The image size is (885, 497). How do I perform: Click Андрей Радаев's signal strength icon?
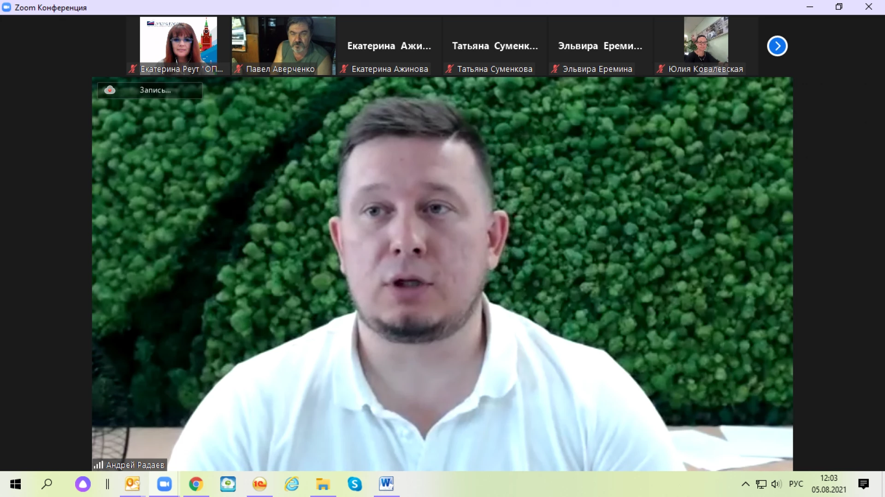pos(98,465)
